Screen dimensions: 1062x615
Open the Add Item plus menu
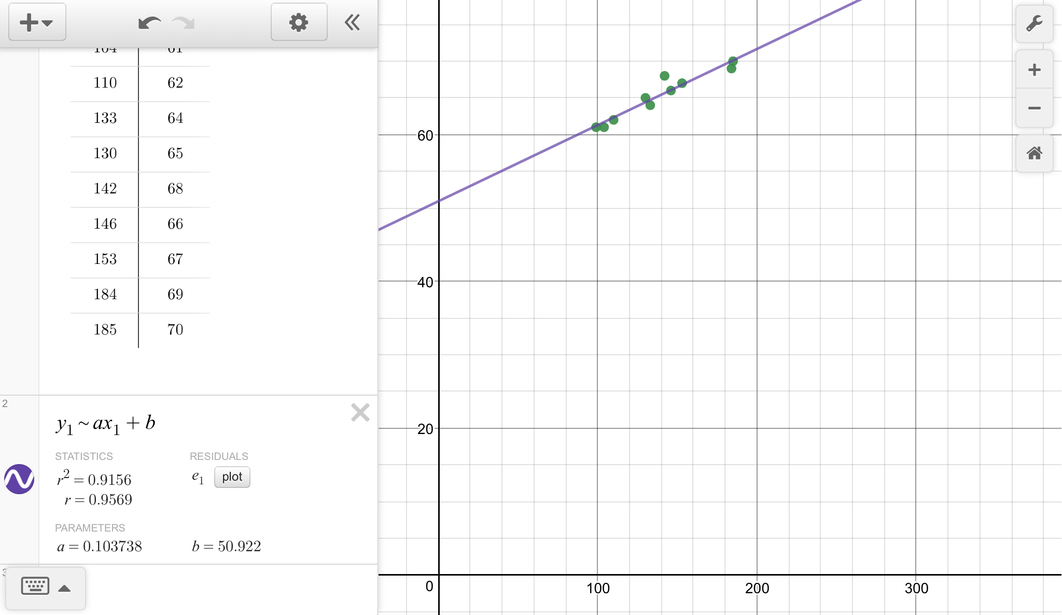pos(37,22)
